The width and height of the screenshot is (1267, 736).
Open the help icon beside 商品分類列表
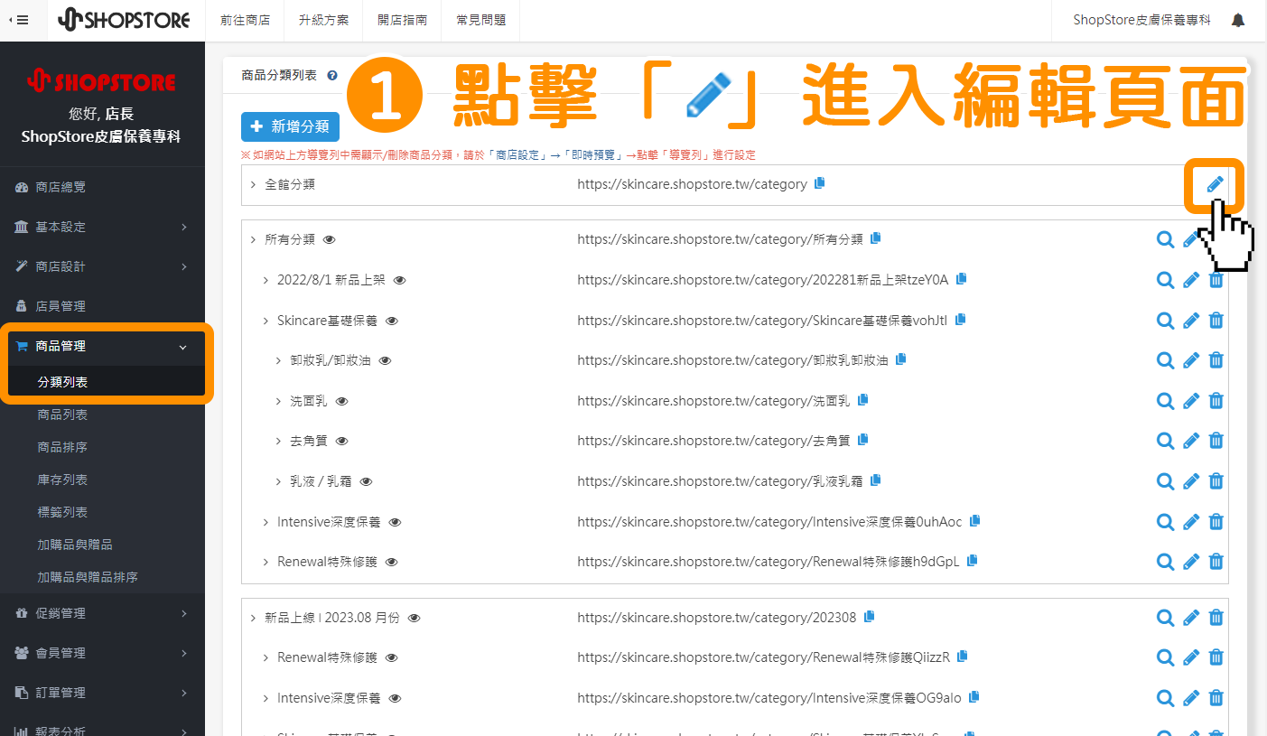click(x=332, y=76)
